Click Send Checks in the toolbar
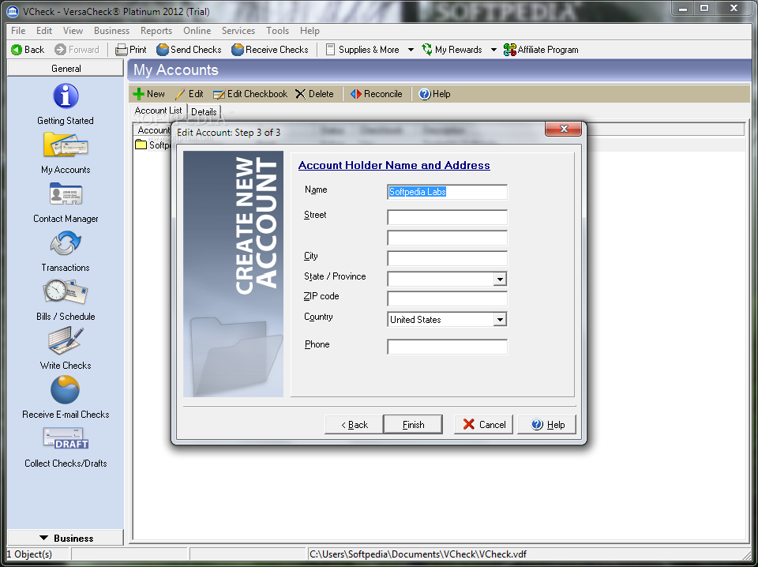 (x=189, y=49)
